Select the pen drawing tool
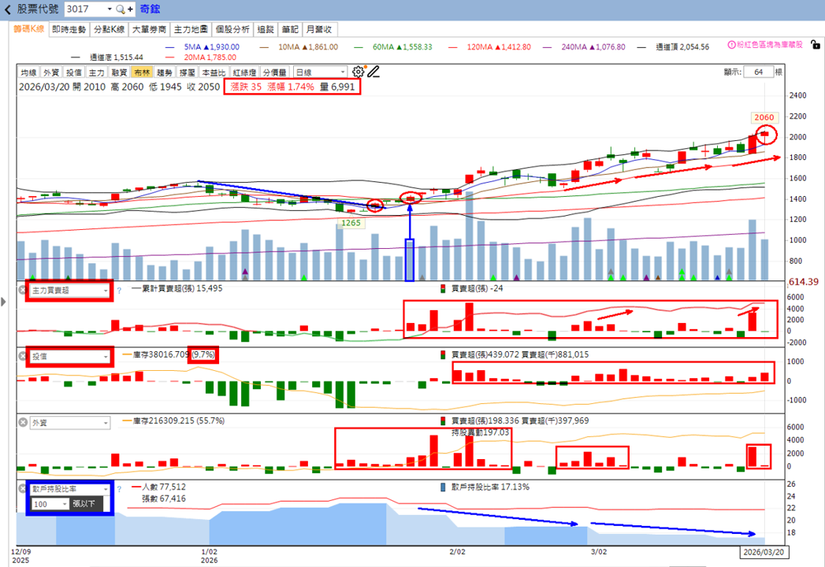Viewport: 825px width, 567px height. coord(373,72)
